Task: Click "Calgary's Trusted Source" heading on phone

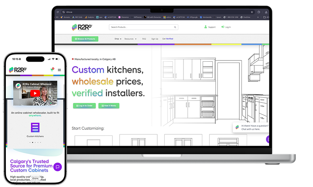Action: pyautogui.click(x=31, y=166)
